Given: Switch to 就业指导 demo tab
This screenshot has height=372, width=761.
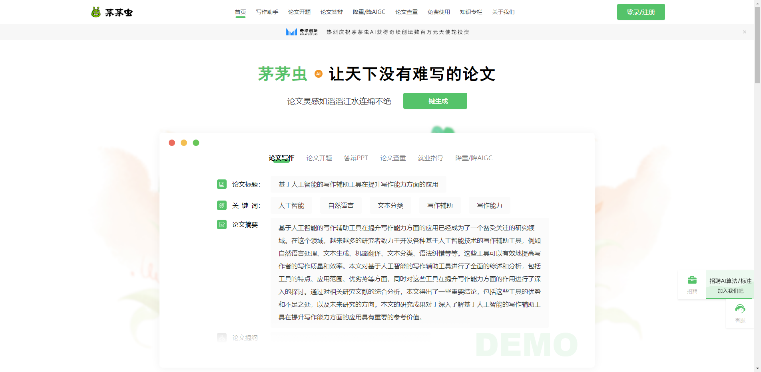Looking at the screenshot, I should click(x=430, y=158).
